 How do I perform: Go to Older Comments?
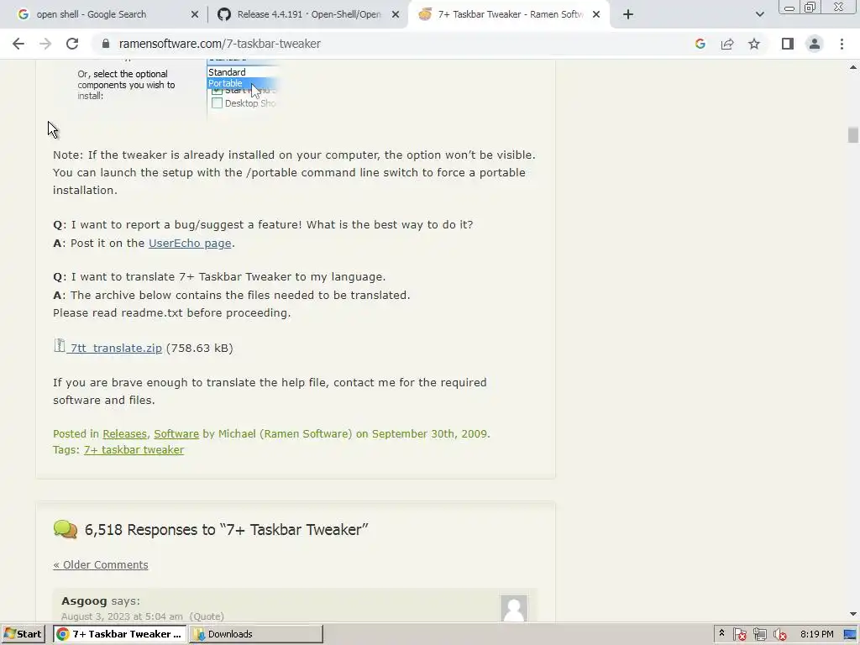101,565
